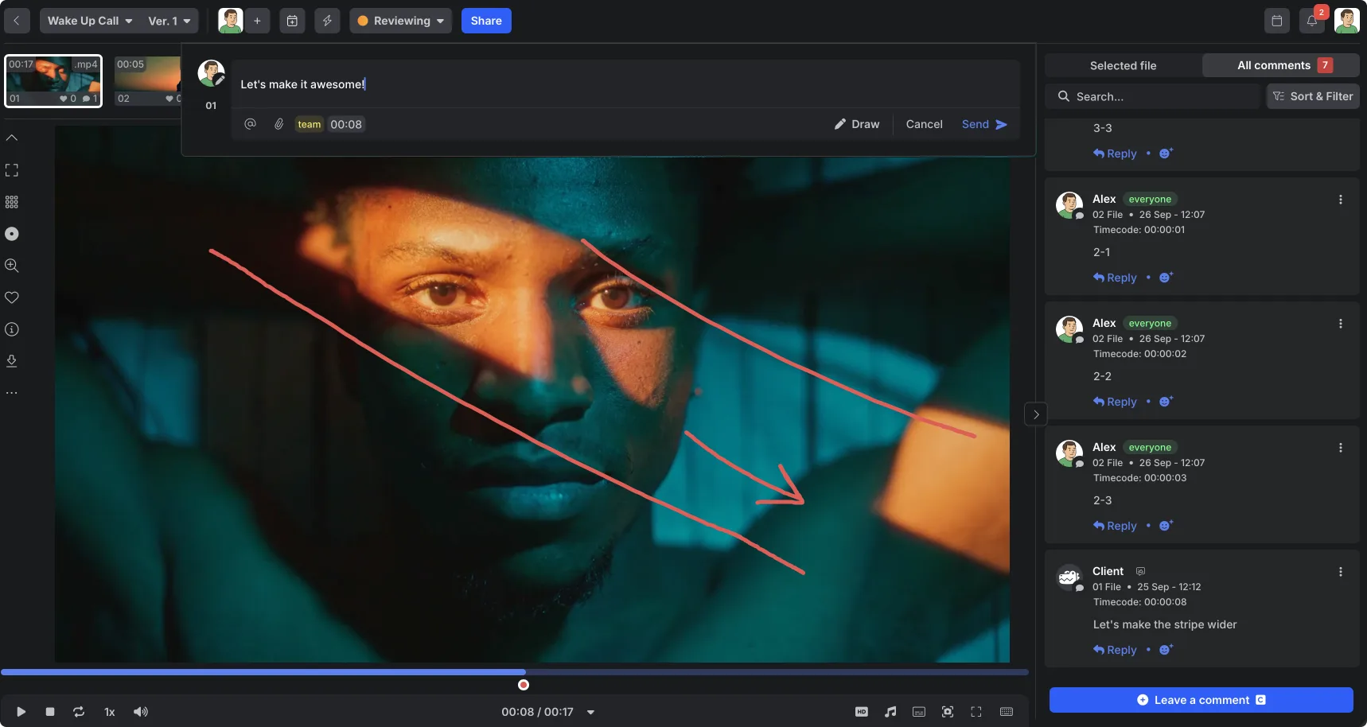Take a snapshot of the current frame
This screenshot has width=1367, height=727.
[948, 712]
